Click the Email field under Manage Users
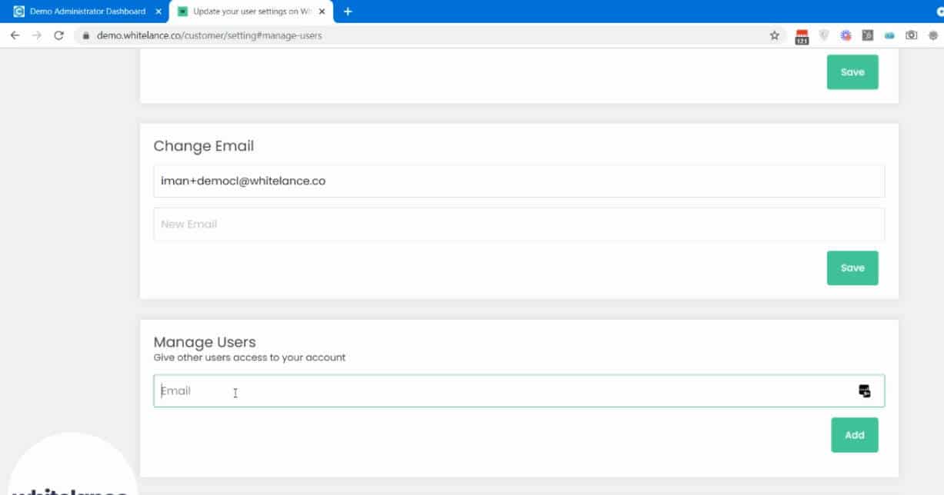This screenshot has height=495, width=944. (519, 390)
